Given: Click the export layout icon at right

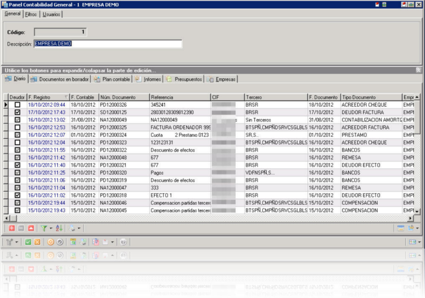Looking at the screenshot, I should [411, 228].
